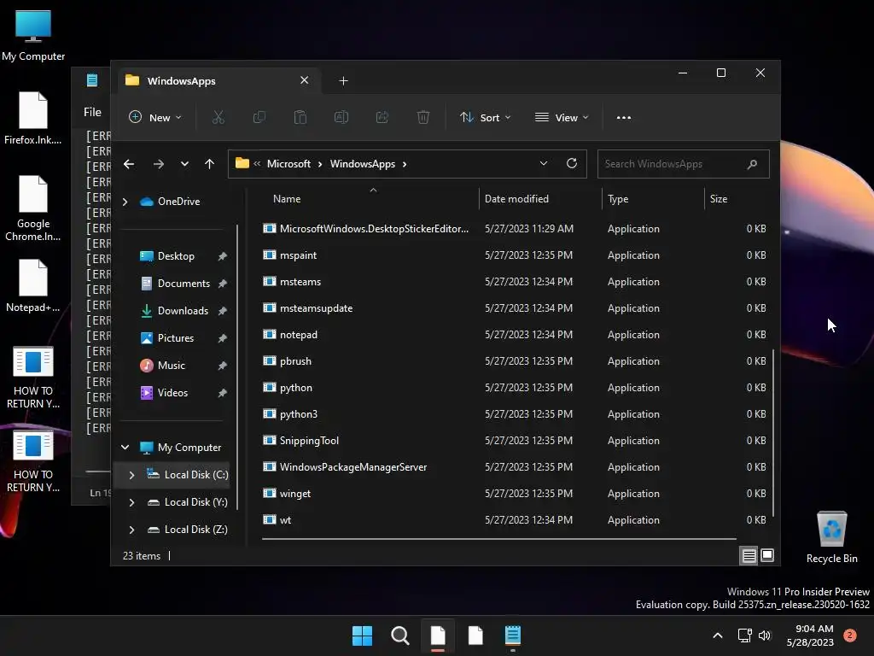Refresh the WindowsApps folder view
Screen dimensions: 874x656
tap(571, 163)
